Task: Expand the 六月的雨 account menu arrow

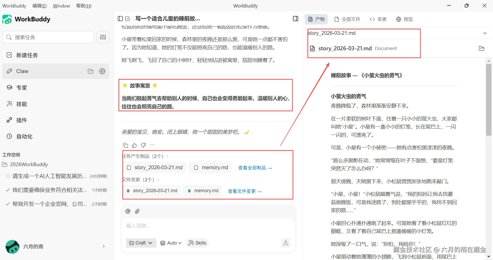Action: (x=104, y=246)
